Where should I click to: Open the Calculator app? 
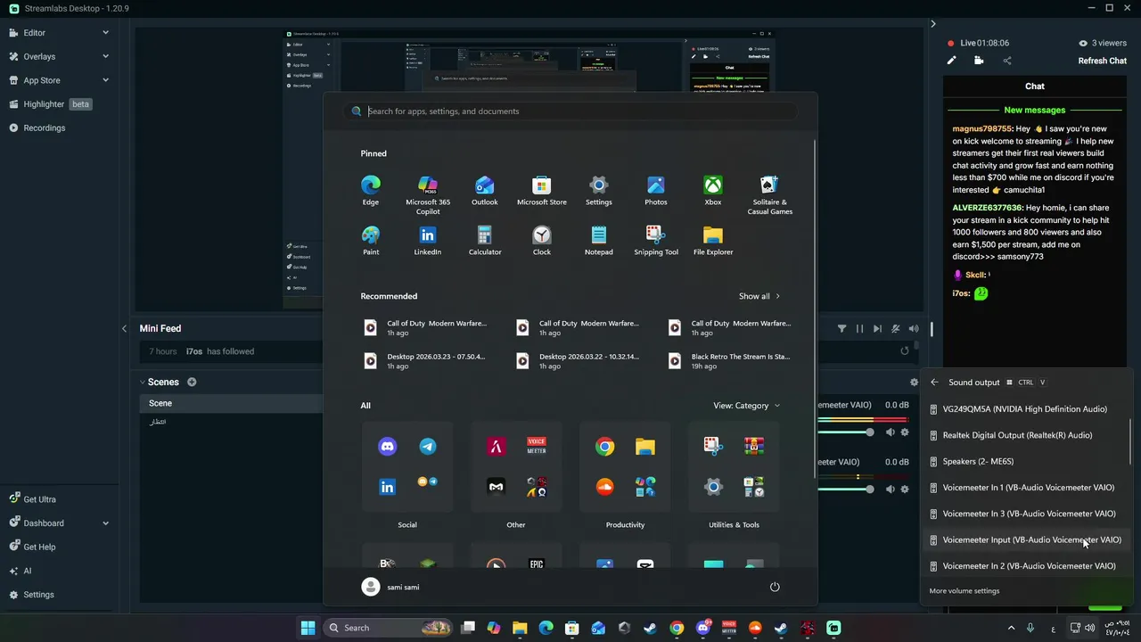(485, 241)
